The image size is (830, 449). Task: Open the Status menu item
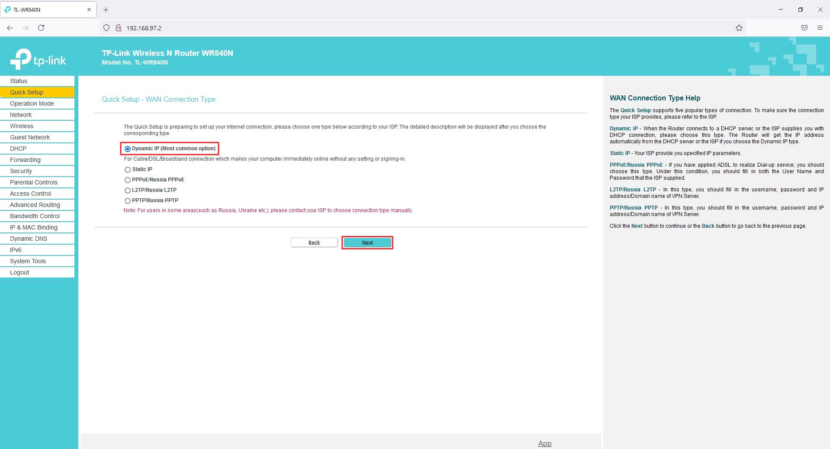pyautogui.click(x=37, y=81)
